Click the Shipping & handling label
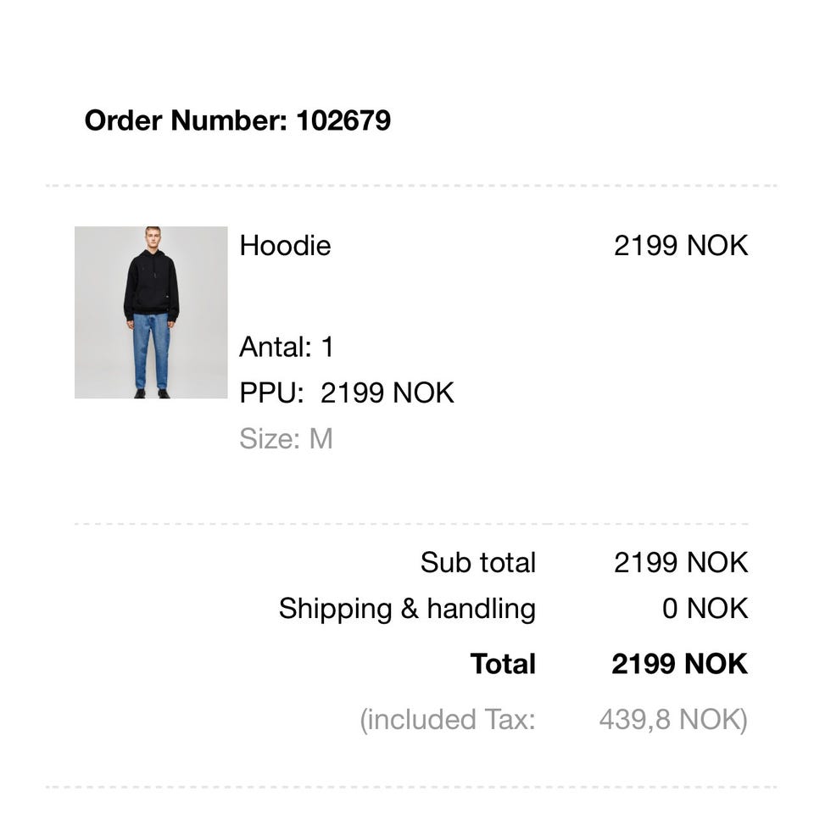This screenshot has width=814, height=819. pyautogui.click(x=407, y=609)
